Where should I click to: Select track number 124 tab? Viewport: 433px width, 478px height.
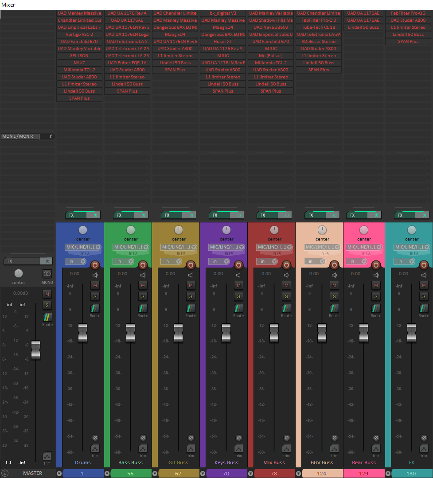(322, 474)
